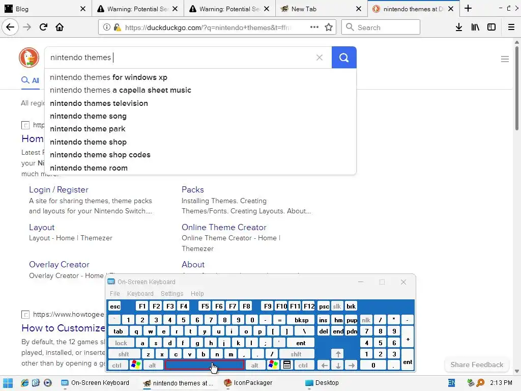521x391 pixels.
Task: Open the Online Theme Creator link
Action: (224, 227)
